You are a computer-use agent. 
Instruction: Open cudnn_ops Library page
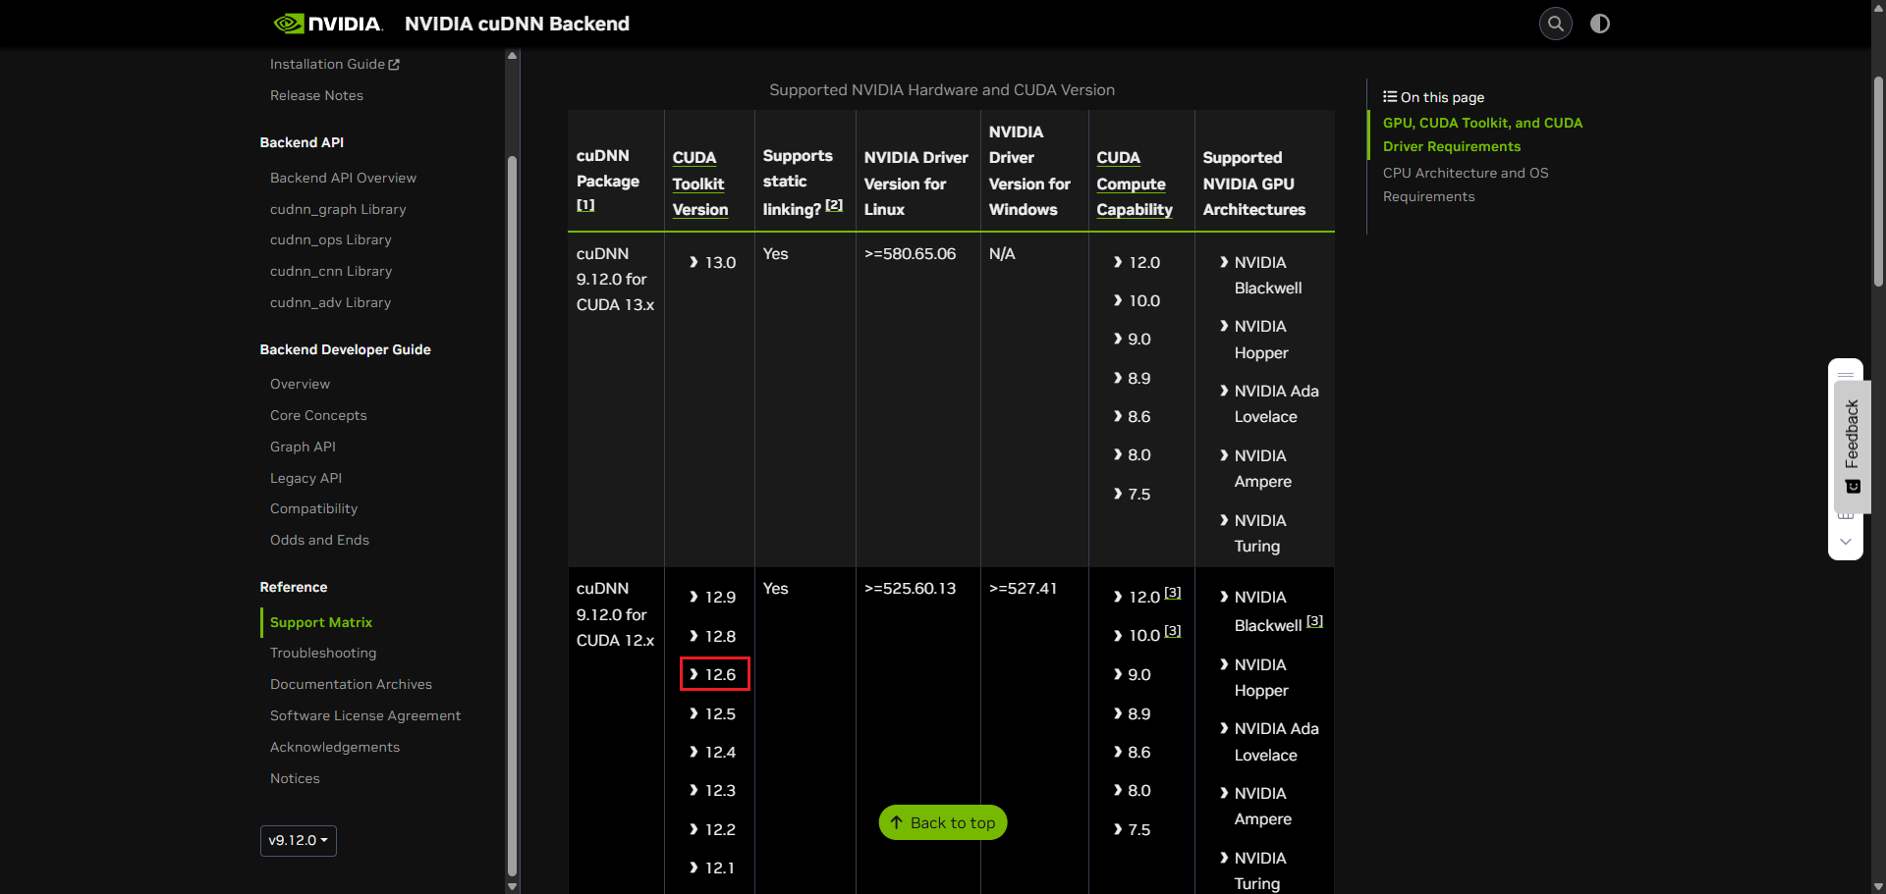(x=331, y=239)
